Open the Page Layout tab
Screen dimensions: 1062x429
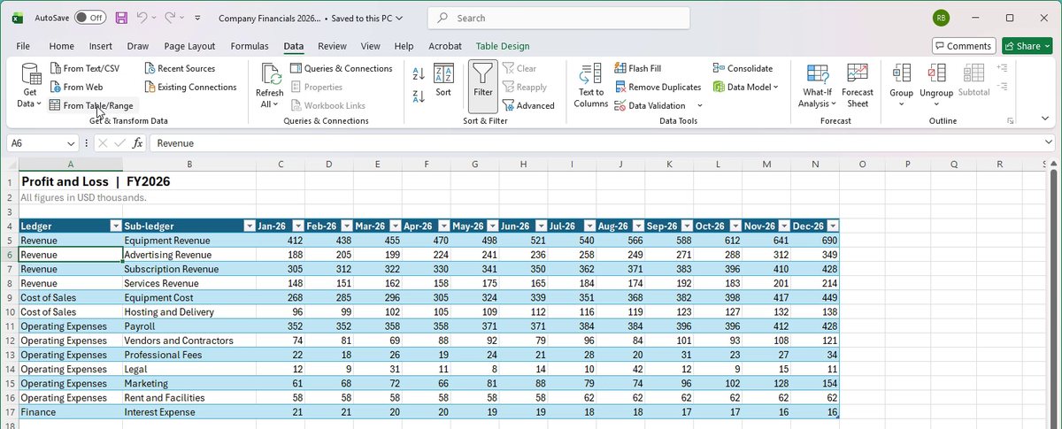189,46
